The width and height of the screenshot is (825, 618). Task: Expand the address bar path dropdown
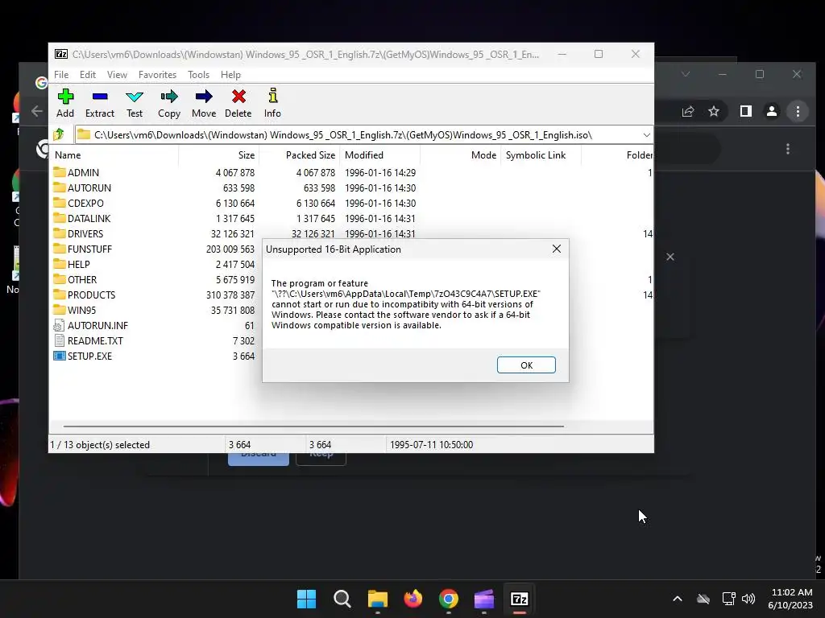pyautogui.click(x=646, y=135)
